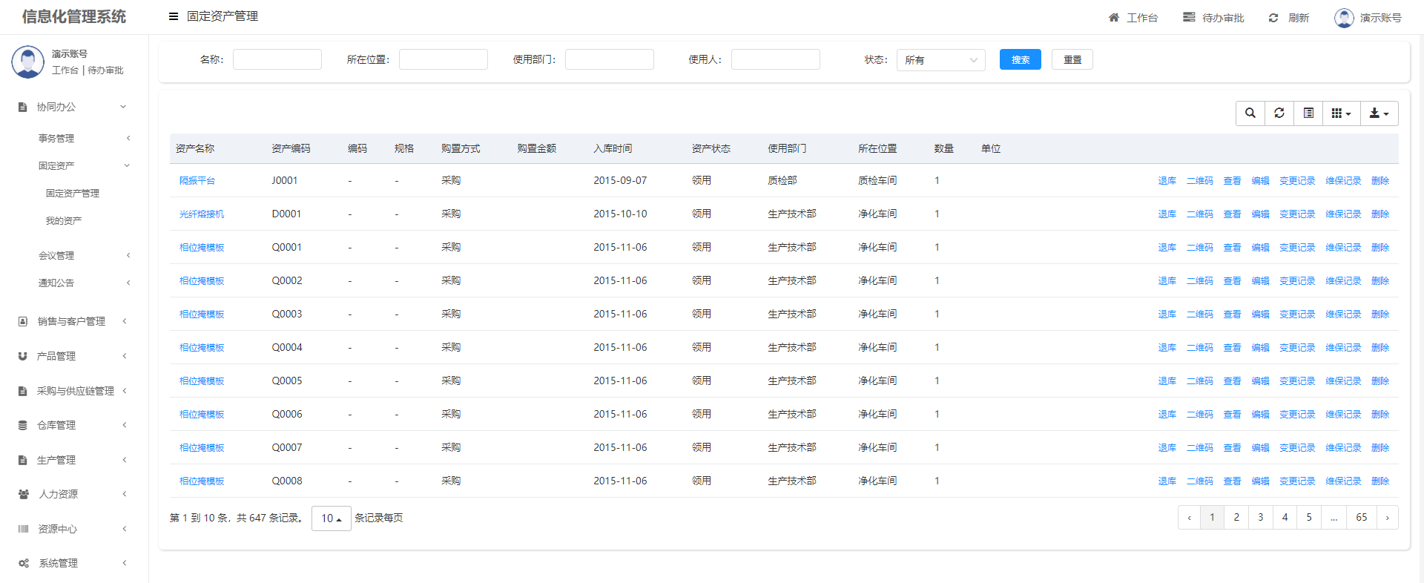Click the 演示账号 avatar in top right
The height and width of the screenshot is (583, 1424).
pos(1343,18)
